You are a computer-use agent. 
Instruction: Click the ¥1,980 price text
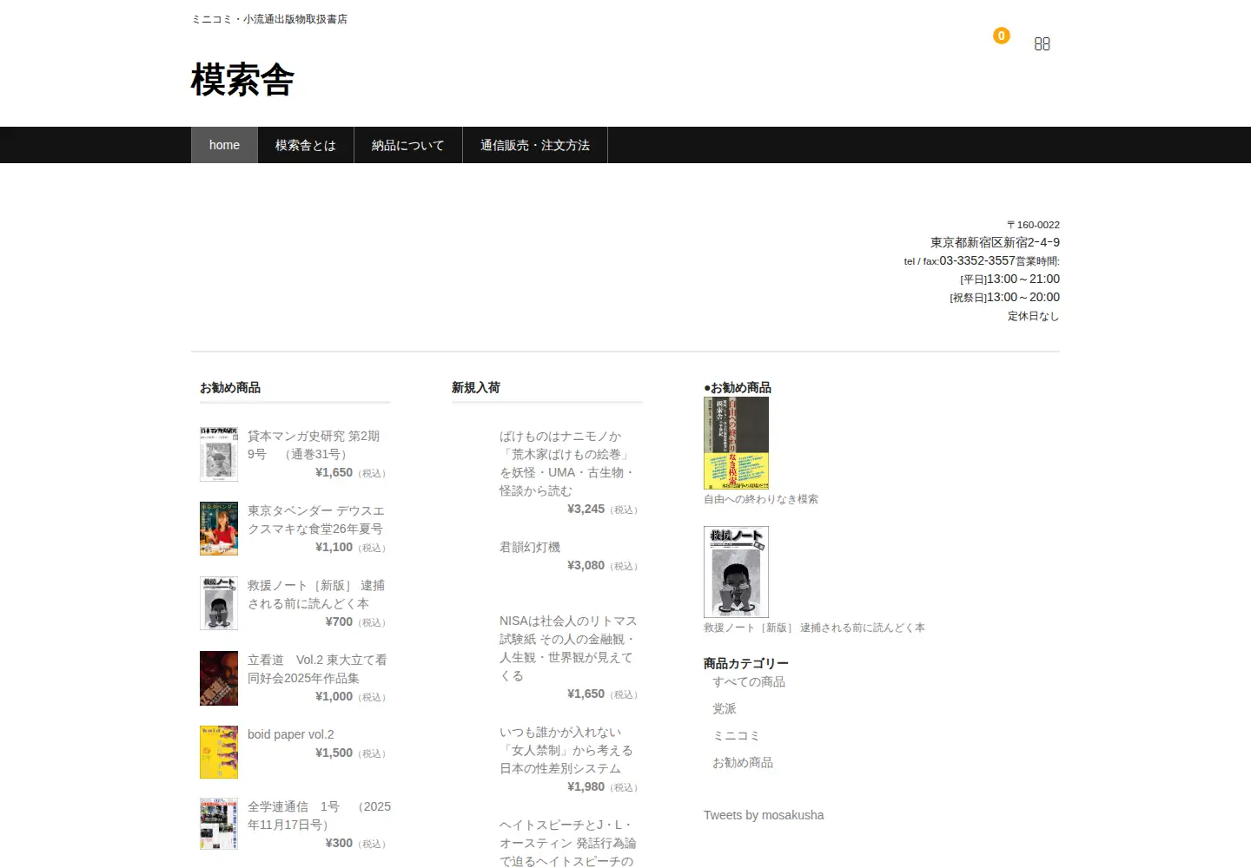pos(586,786)
